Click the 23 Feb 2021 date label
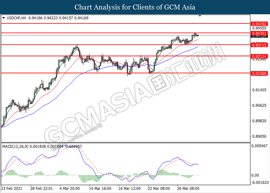This screenshot has width=270, height=193. pyautogui.click(x=12, y=188)
